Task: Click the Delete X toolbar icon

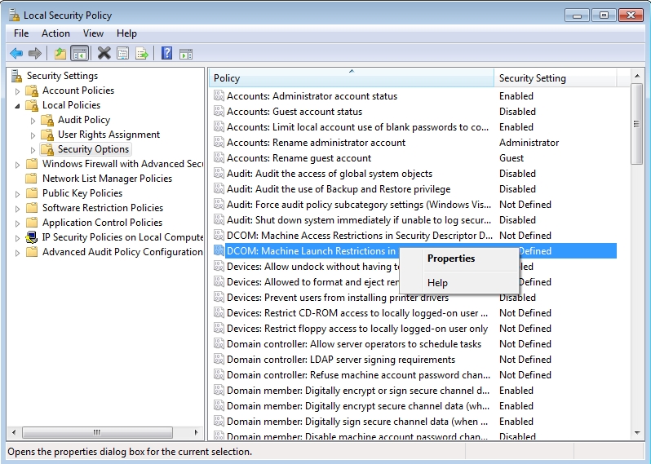Action: 104,54
